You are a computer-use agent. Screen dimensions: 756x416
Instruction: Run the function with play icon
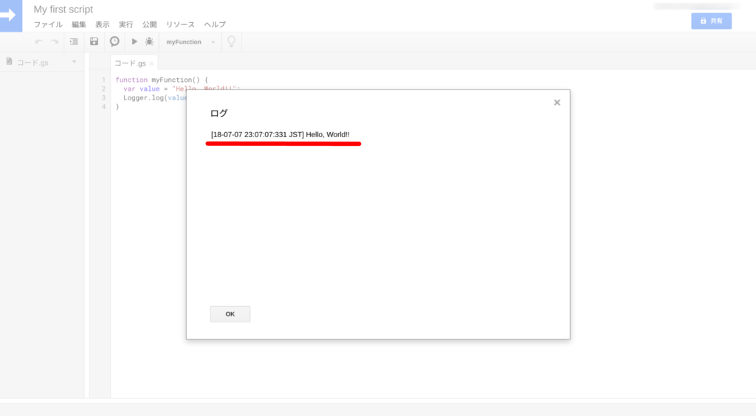[134, 42]
